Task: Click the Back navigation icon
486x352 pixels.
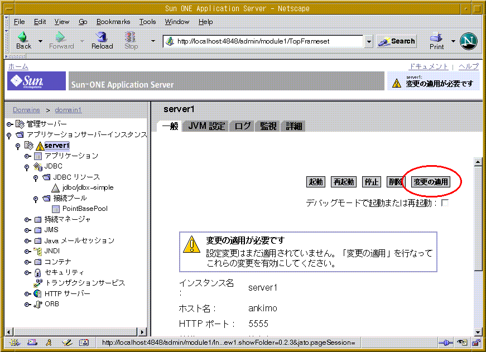Action: coord(23,37)
